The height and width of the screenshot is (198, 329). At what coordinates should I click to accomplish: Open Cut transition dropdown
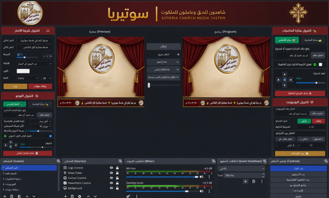click(164, 62)
